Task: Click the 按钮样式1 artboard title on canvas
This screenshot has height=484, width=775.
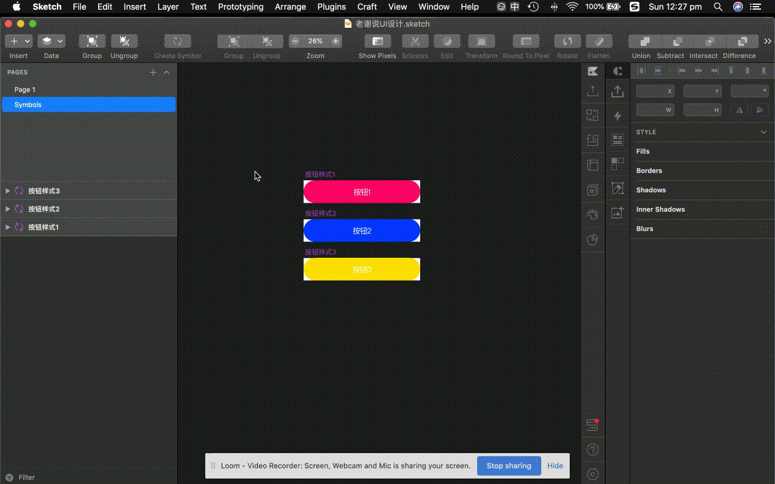Action: (320, 174)
